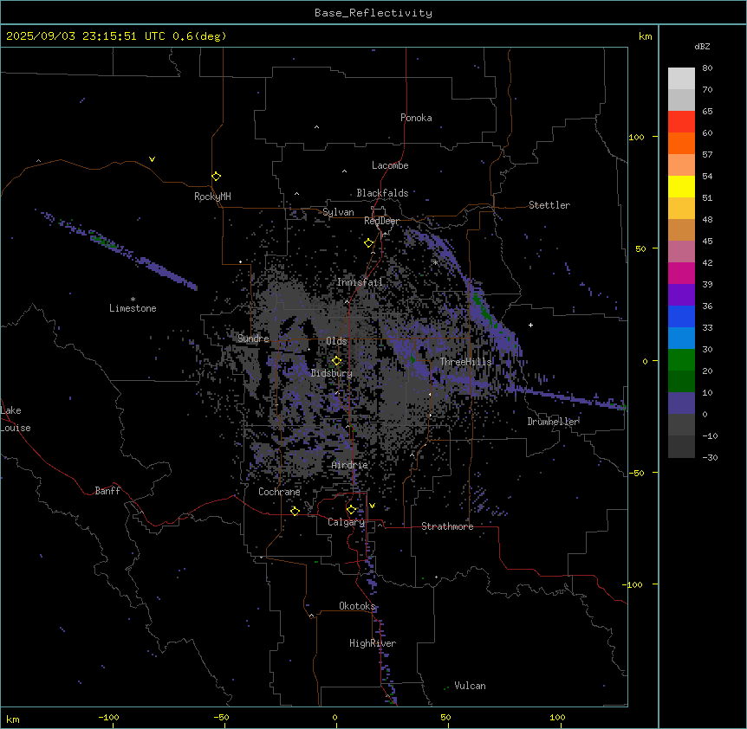Click the Airdrie city label
Screen dimensions: 747x729
tap(350, 465)
